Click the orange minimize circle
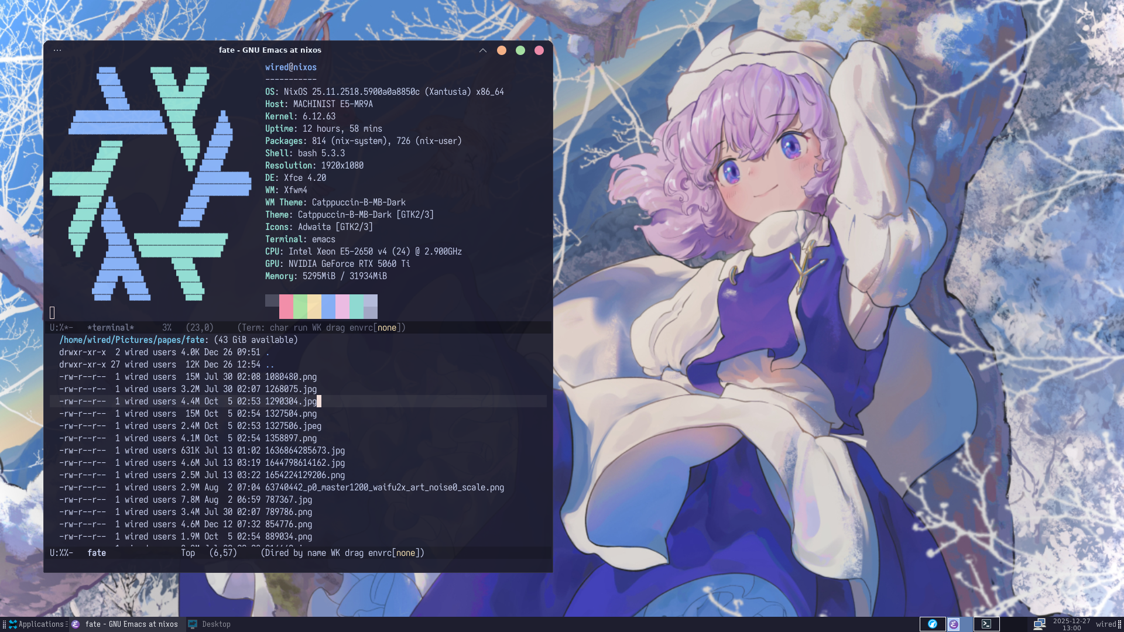 (x=502, y=50)
